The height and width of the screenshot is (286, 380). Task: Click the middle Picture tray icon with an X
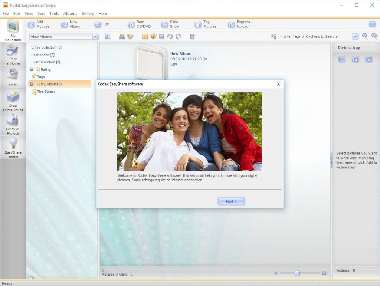(355, 59)
